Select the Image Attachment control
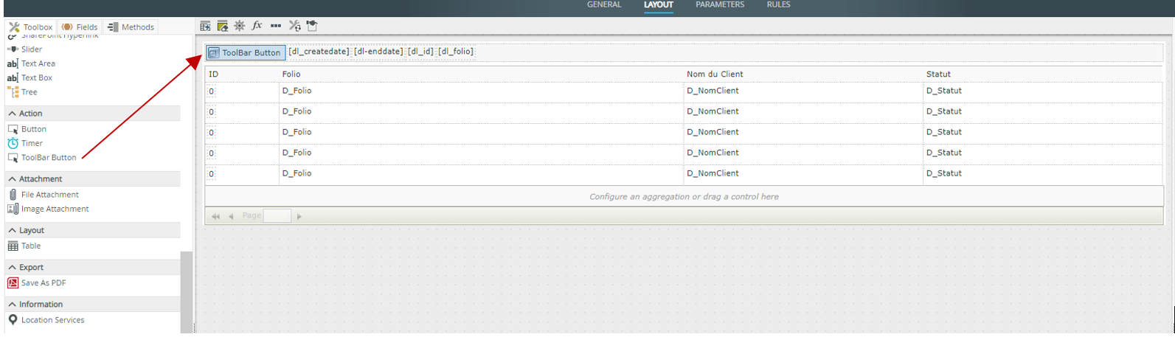This screenshot has height=340, width=1175. coord(55,209)
